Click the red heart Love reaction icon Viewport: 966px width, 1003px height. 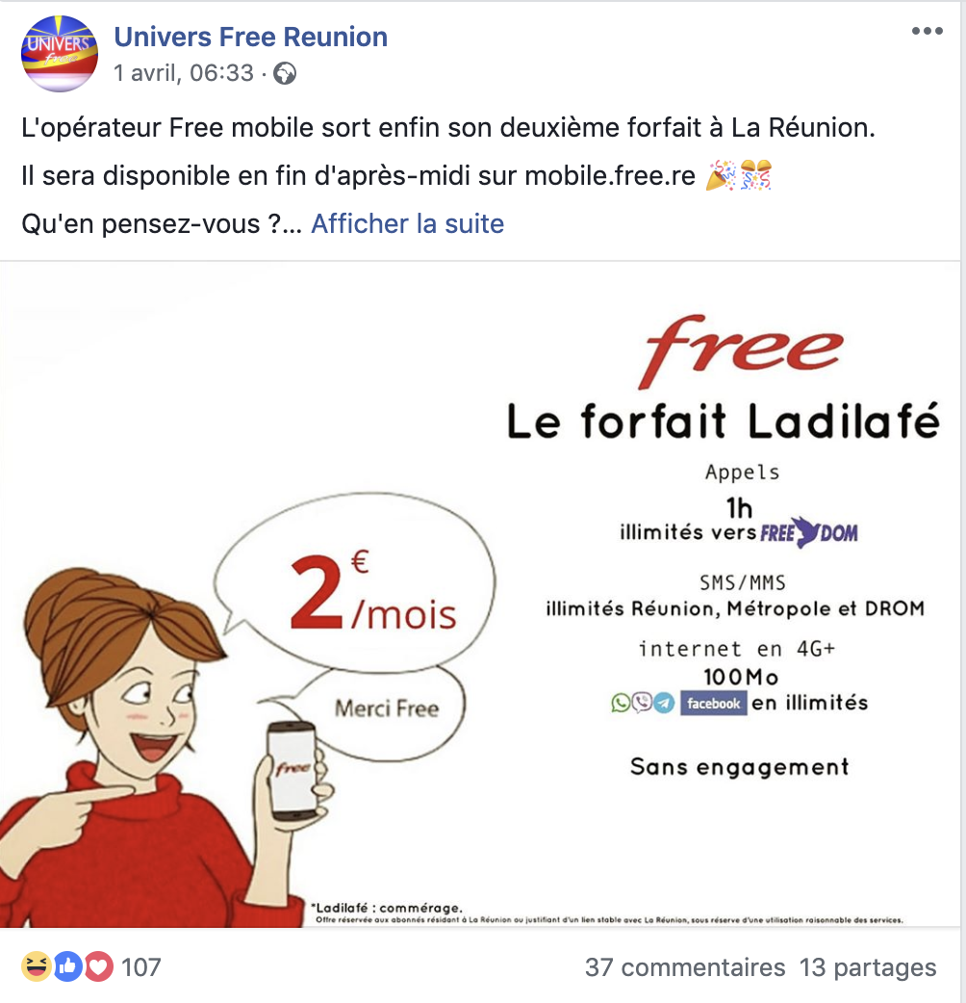tap(98, 966)
